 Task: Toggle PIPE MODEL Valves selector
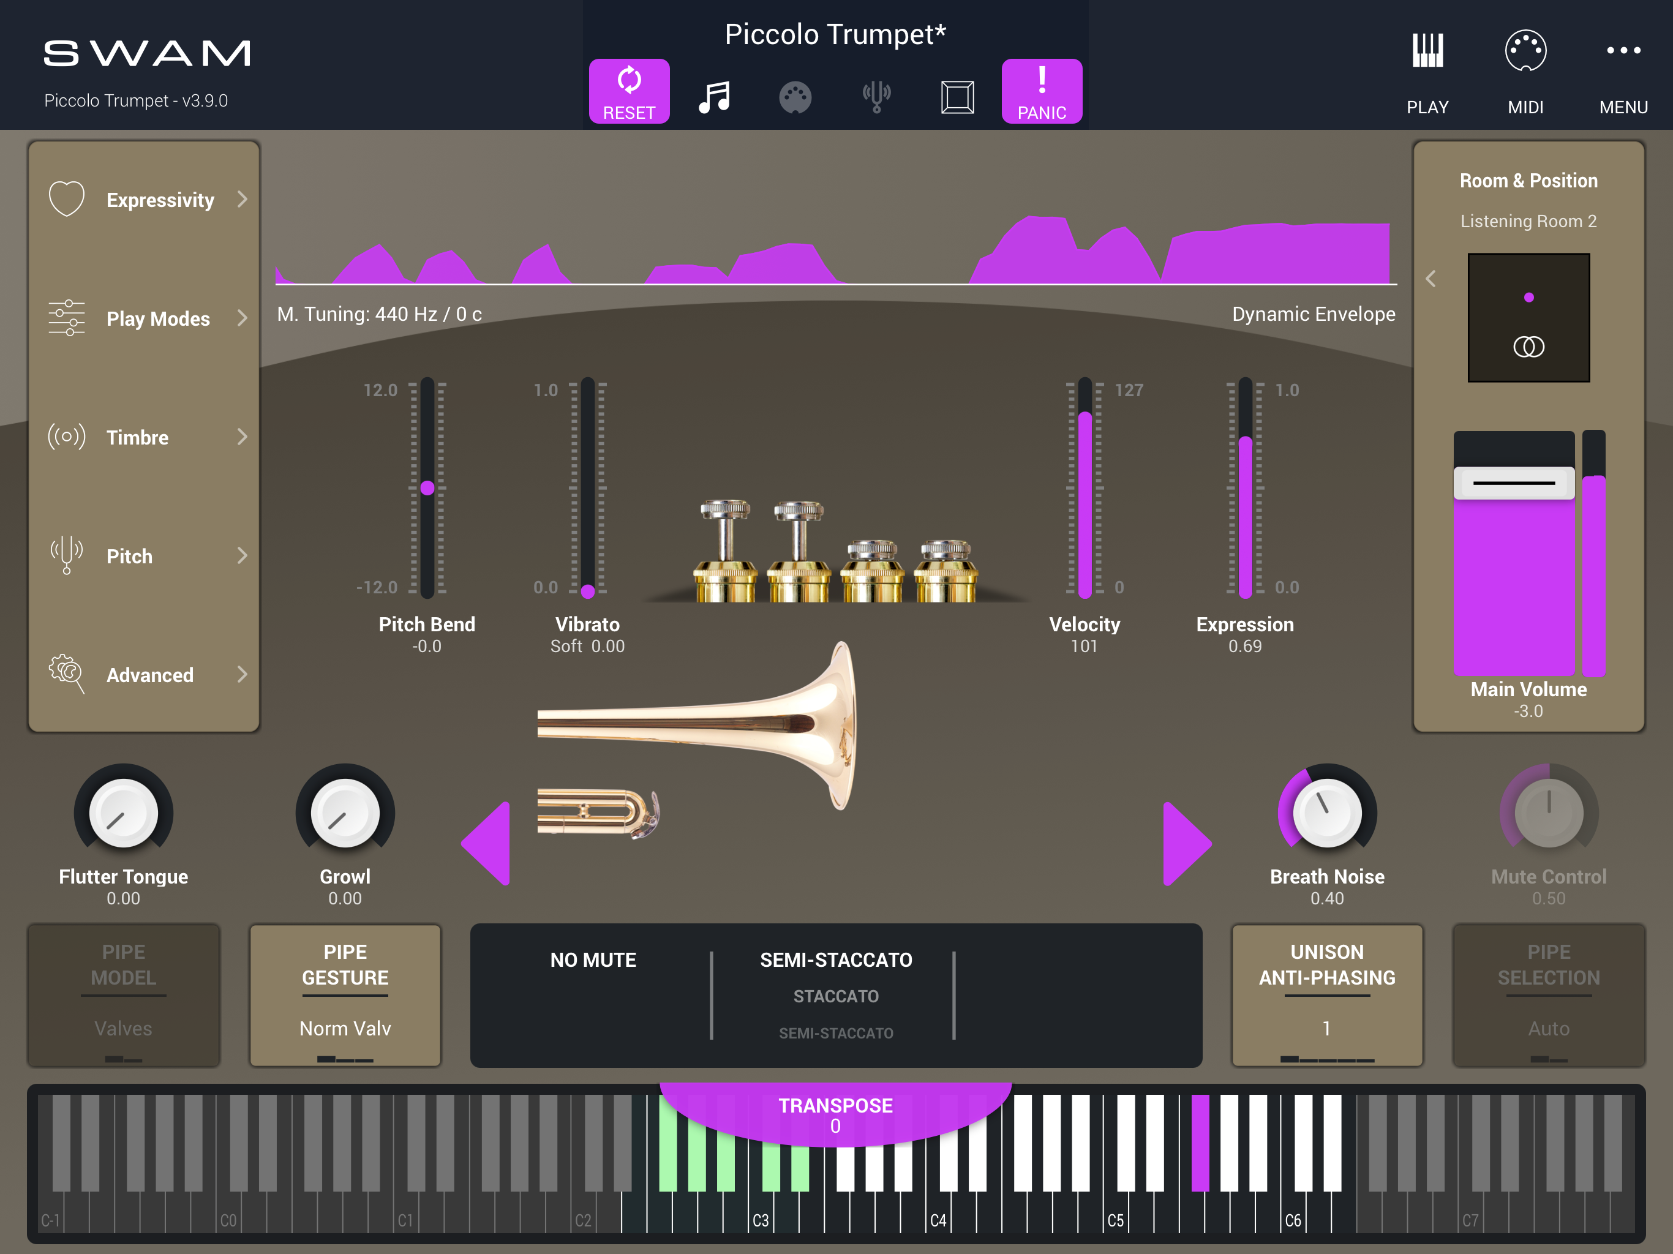click(x=123, y=994)
